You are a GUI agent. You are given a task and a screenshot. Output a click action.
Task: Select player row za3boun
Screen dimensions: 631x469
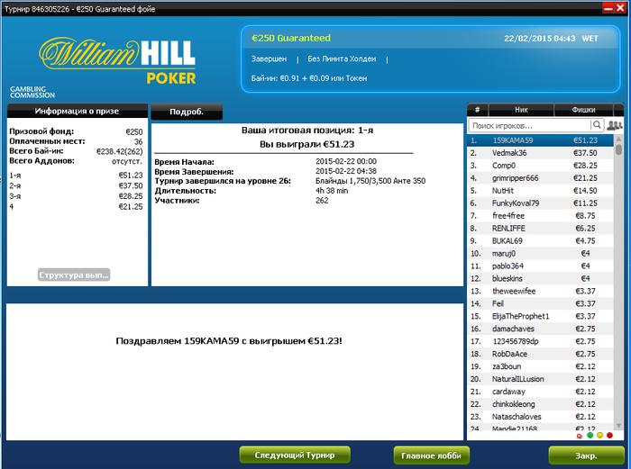tap(541, 366)
